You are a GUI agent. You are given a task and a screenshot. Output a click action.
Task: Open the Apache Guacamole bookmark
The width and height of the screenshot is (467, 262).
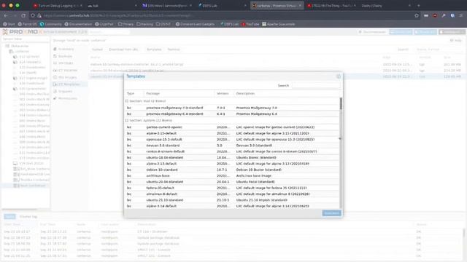point(279,24)
